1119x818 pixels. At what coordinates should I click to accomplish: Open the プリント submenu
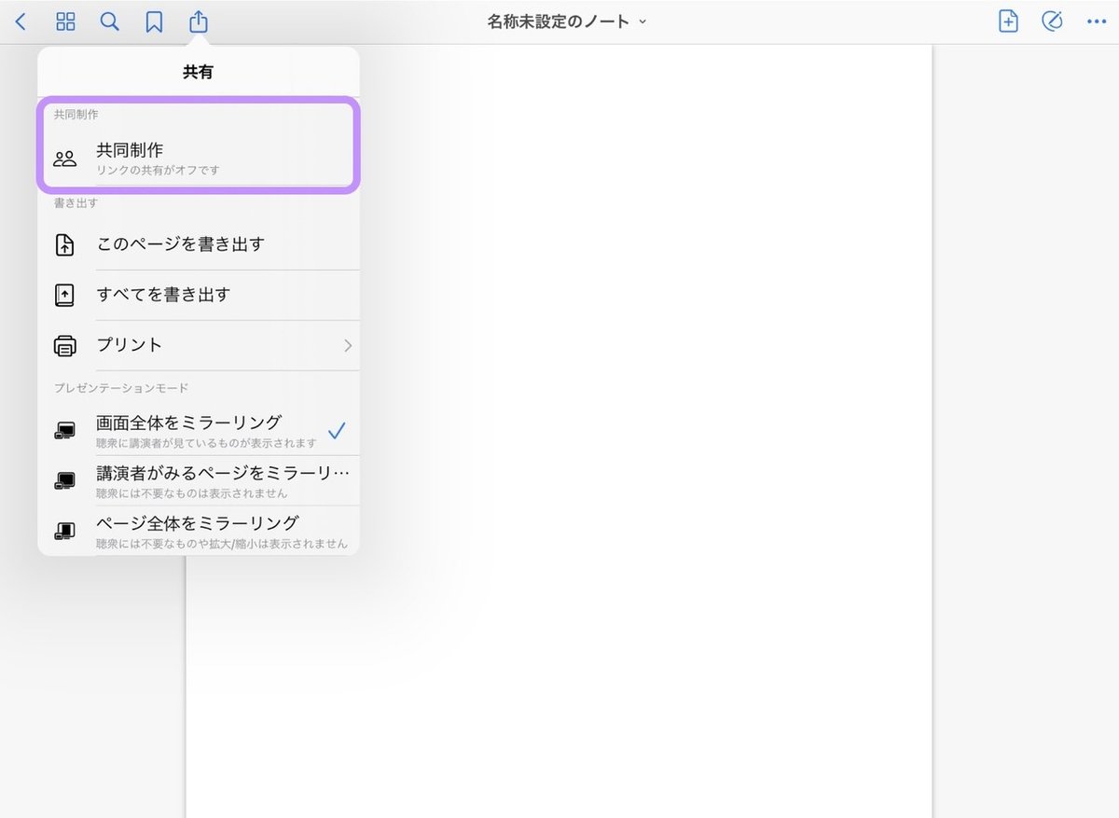[x=198, y=345]
